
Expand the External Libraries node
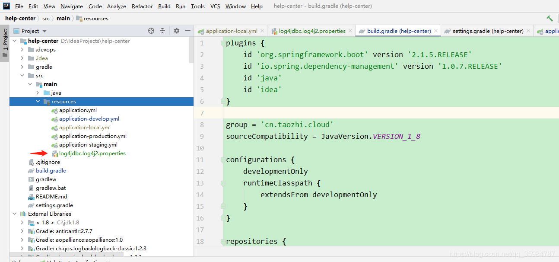(x=14, y=214)
